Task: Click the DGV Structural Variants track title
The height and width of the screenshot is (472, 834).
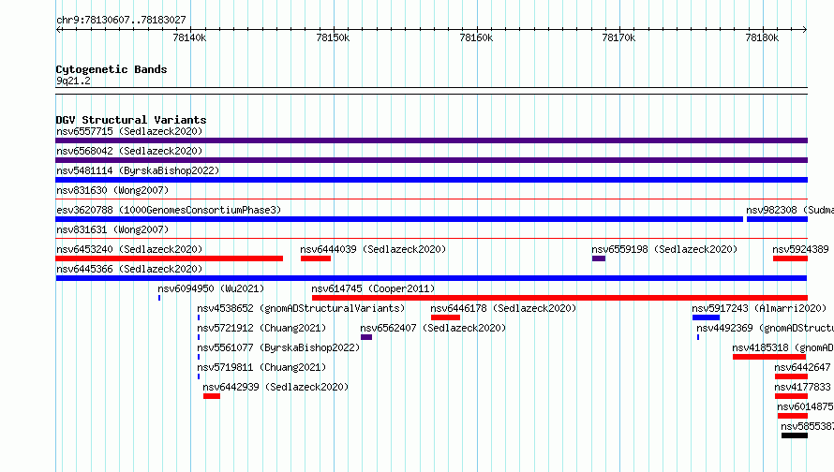Action: [131, 120]
